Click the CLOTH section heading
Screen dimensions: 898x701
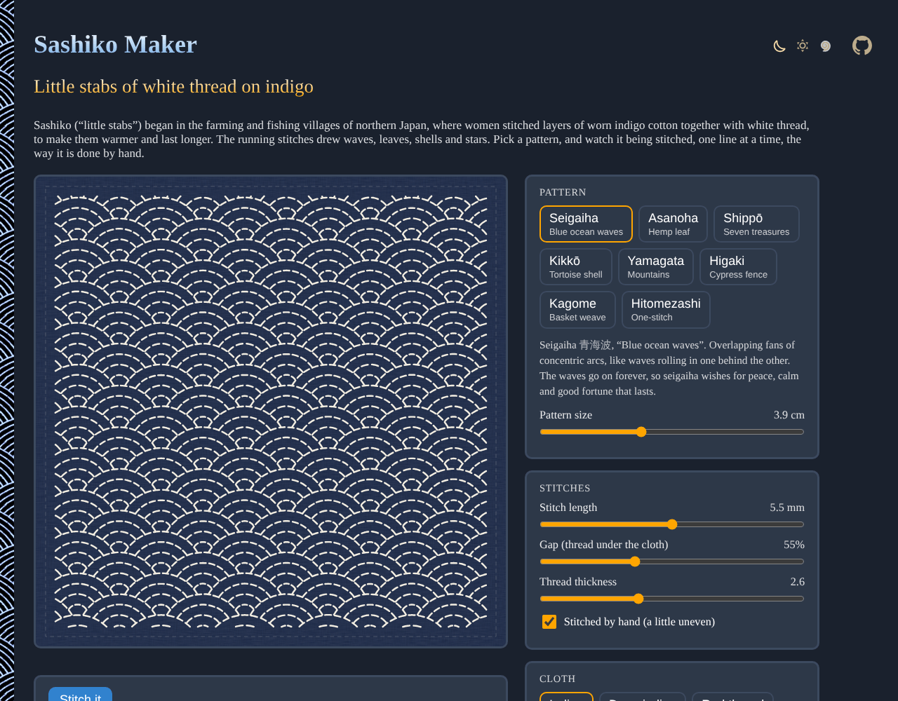tap(557, 679)
